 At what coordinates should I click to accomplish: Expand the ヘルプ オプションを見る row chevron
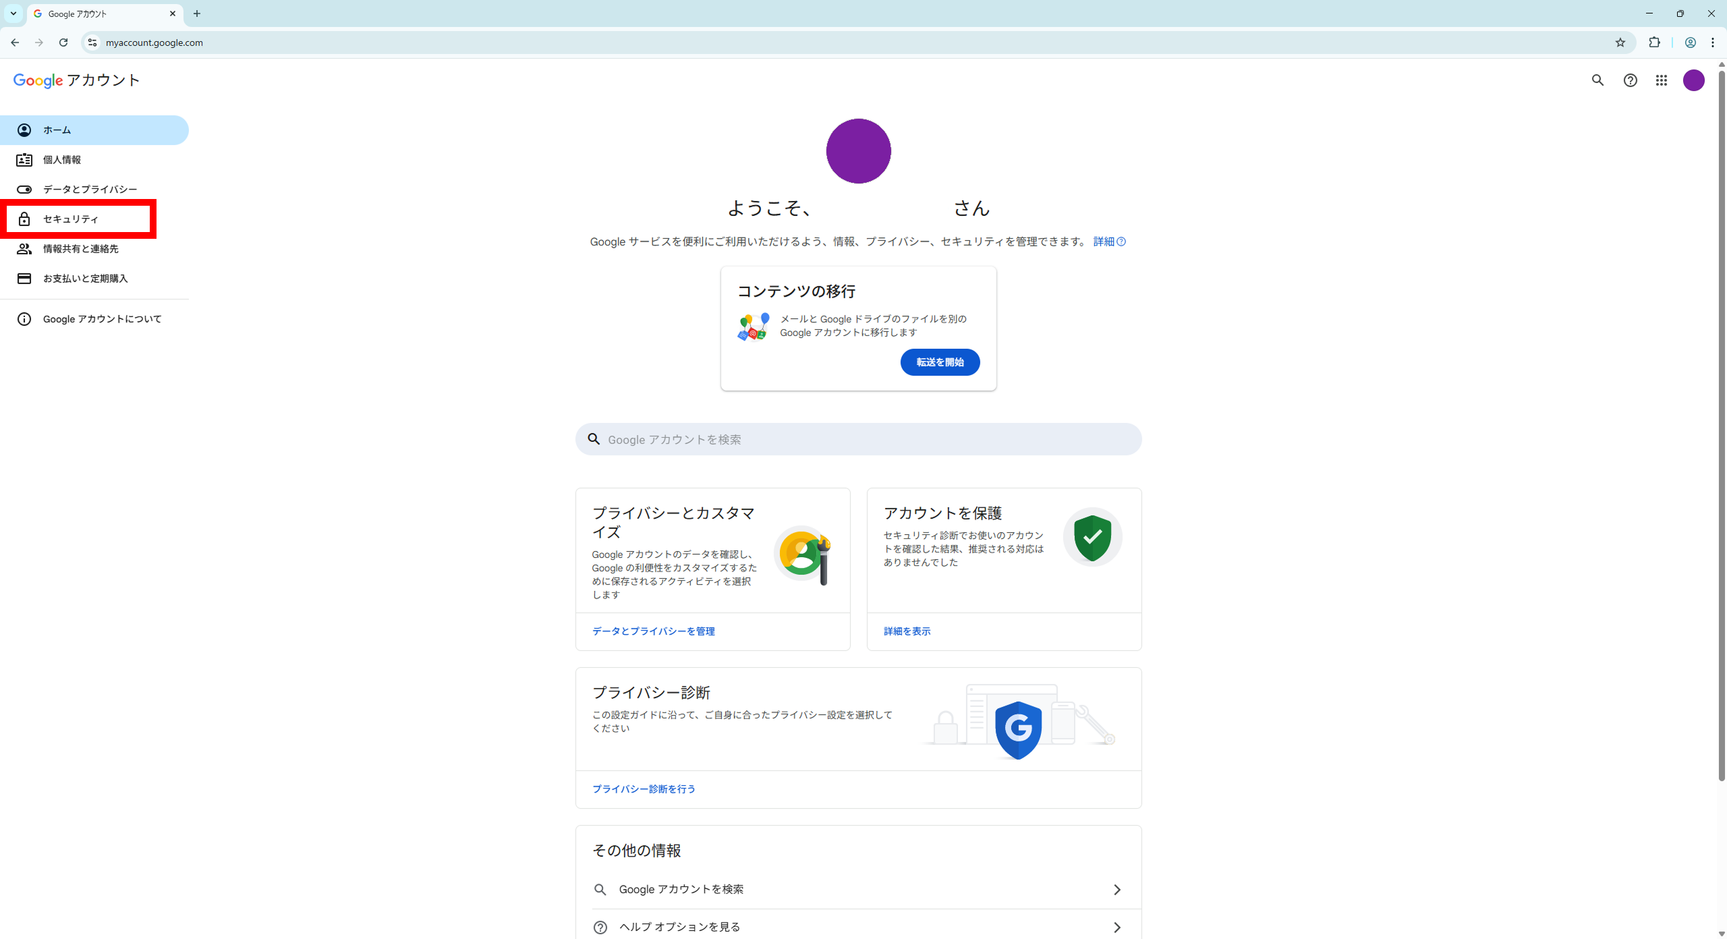click(x=1117, y=928)
